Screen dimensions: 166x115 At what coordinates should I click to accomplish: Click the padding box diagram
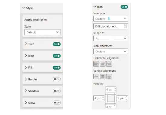(111, 98)
